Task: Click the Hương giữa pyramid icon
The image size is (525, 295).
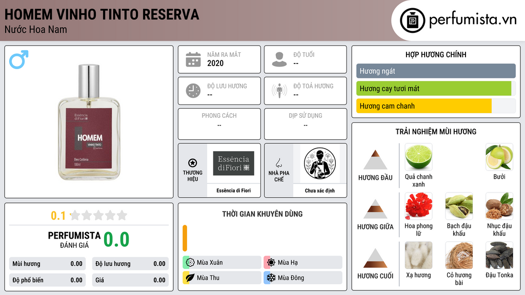Action: click(x=375, y=209)
